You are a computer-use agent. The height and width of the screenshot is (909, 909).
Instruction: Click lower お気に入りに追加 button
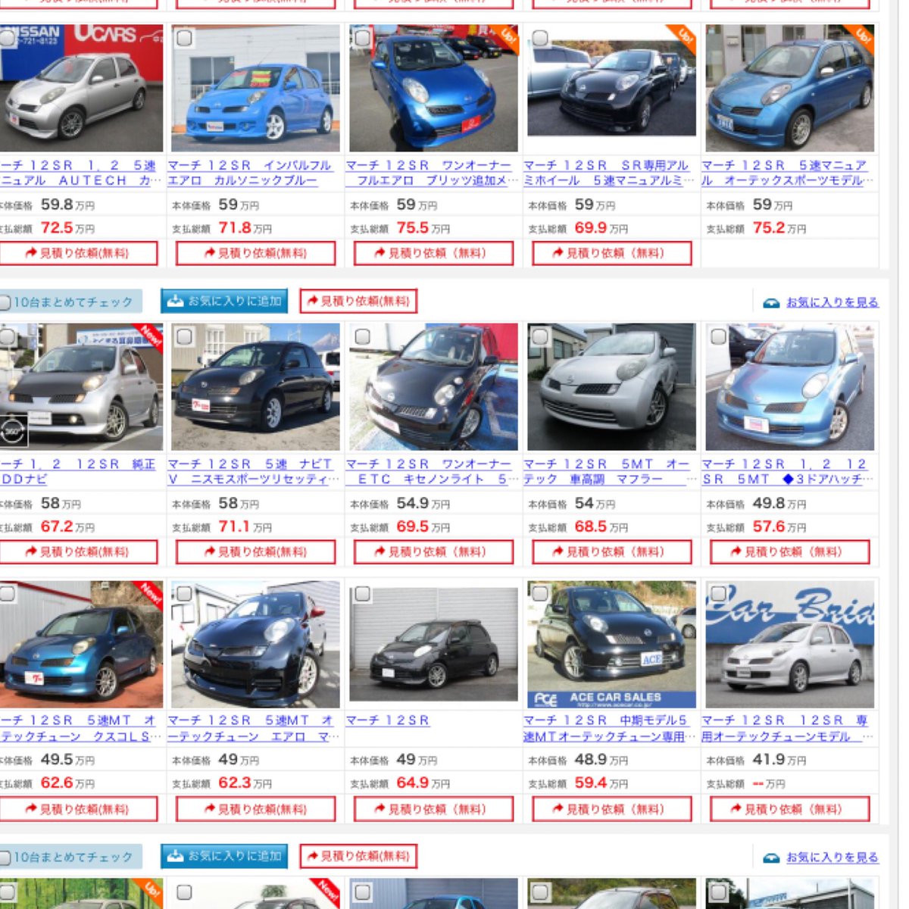(x=224, y=856)
